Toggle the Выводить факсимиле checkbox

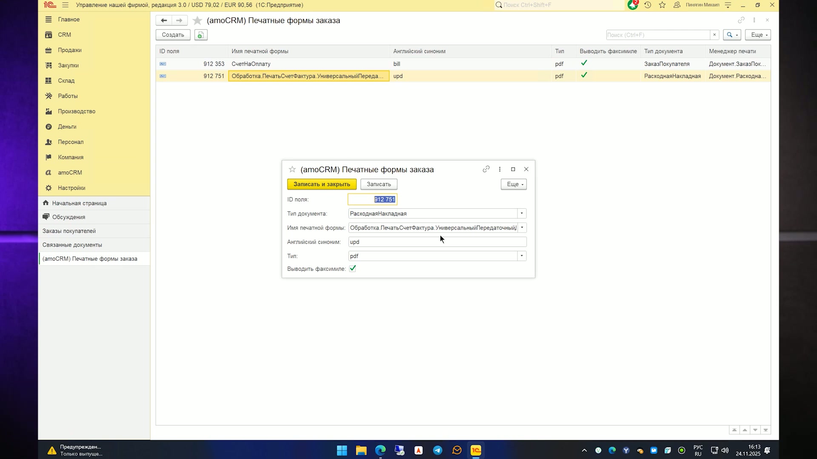352,269
